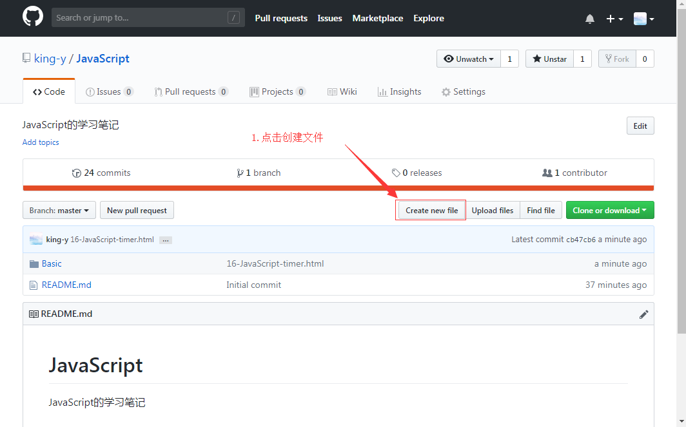Switch to the Insights tab
The width and height of the screenshot is (686, 427).
[400, 91]
